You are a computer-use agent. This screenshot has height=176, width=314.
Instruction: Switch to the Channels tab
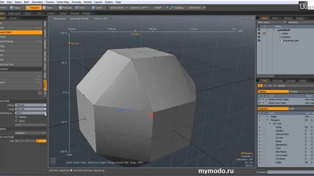coord(290,81)
